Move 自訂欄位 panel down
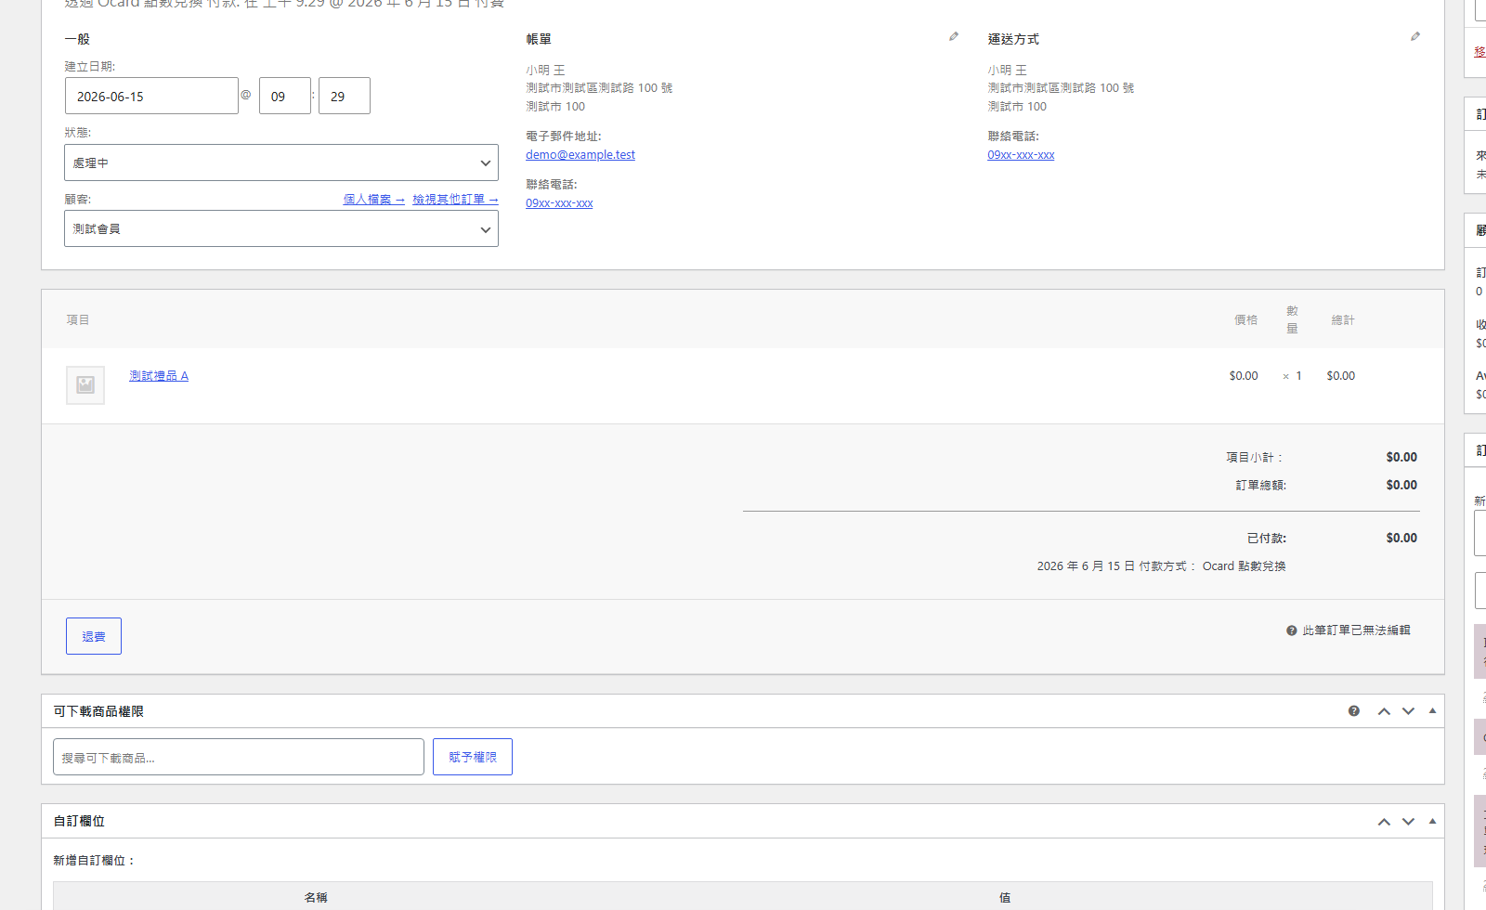Image resolution: width=1486 pixels, height=910 pixels. pyautogui.click(x=1408, y=822)
